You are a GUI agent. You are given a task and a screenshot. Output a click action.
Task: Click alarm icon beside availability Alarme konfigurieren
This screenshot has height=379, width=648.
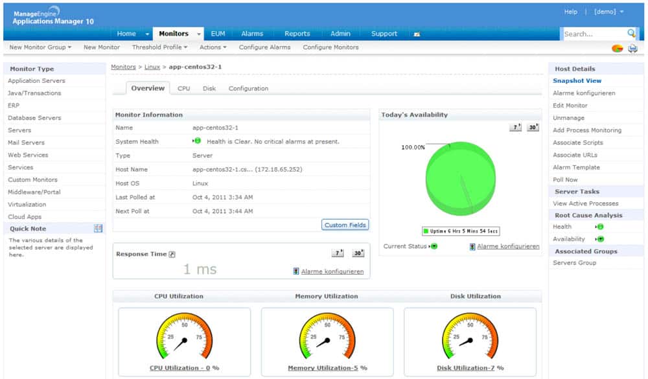(472, 247)
